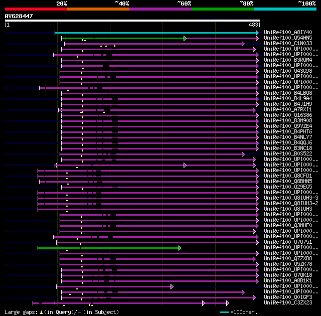Select the UniRef100_A7RXI1 label
The width and height of the screenshot is (321, 316).
tap(288, 110)
